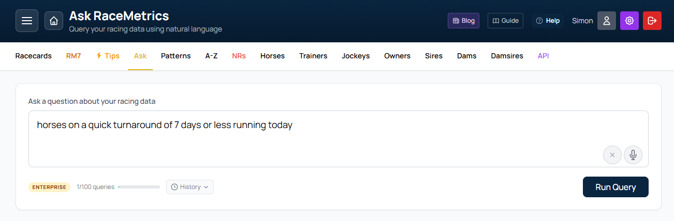The height and width of the screenshot is (221, 674).
Task: Go to the Damsires tab
Action: [x=507, y=56]
